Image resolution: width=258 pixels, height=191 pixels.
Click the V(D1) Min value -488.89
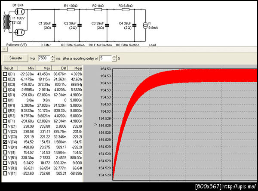pyautogui.click(x=28, y=147)
